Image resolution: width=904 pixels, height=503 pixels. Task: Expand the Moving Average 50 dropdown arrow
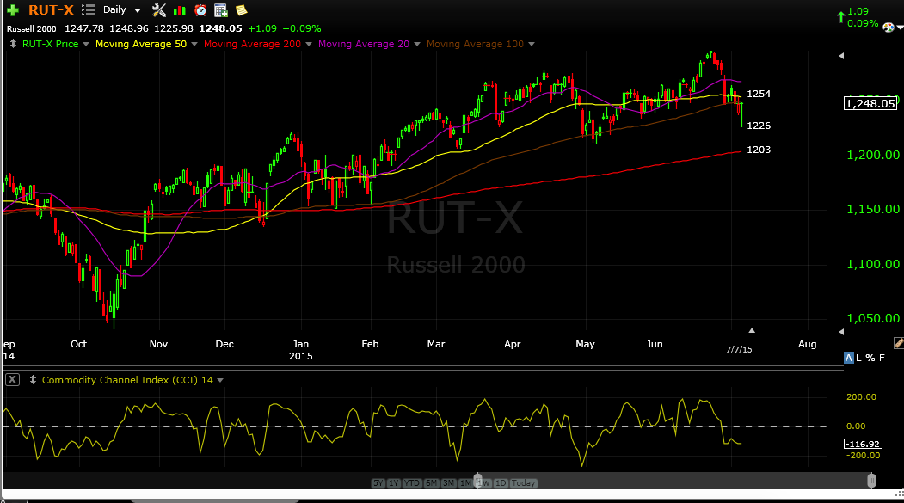click(194, 45)
